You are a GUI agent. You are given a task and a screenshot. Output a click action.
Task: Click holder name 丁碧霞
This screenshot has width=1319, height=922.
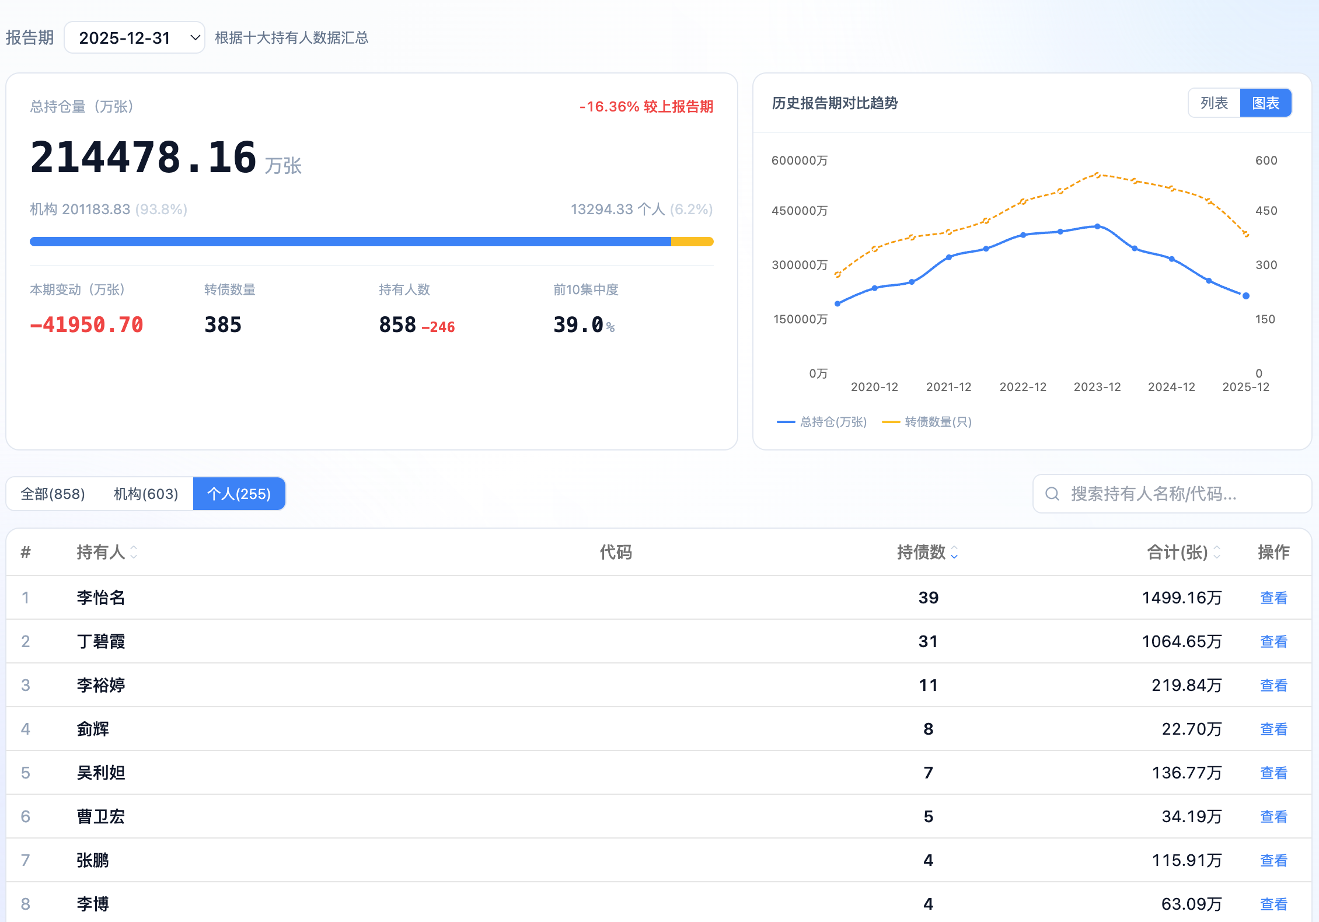(x=101, y=641)
